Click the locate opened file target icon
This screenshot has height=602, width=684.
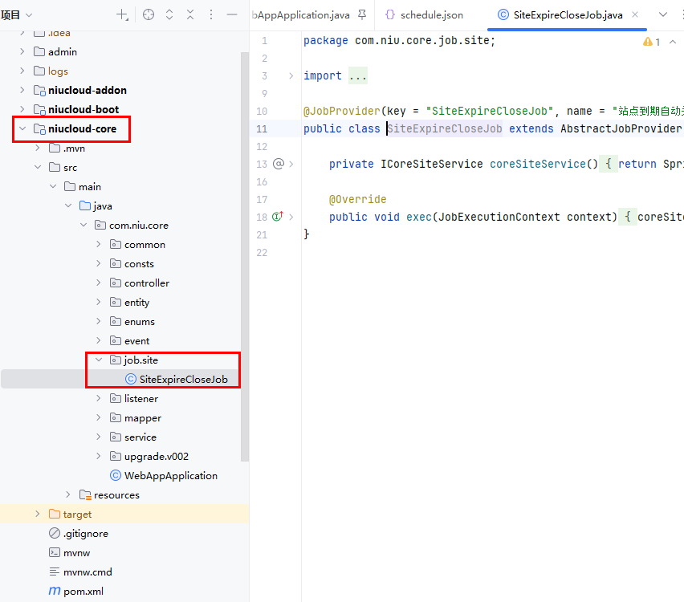[x=149, y=14]
